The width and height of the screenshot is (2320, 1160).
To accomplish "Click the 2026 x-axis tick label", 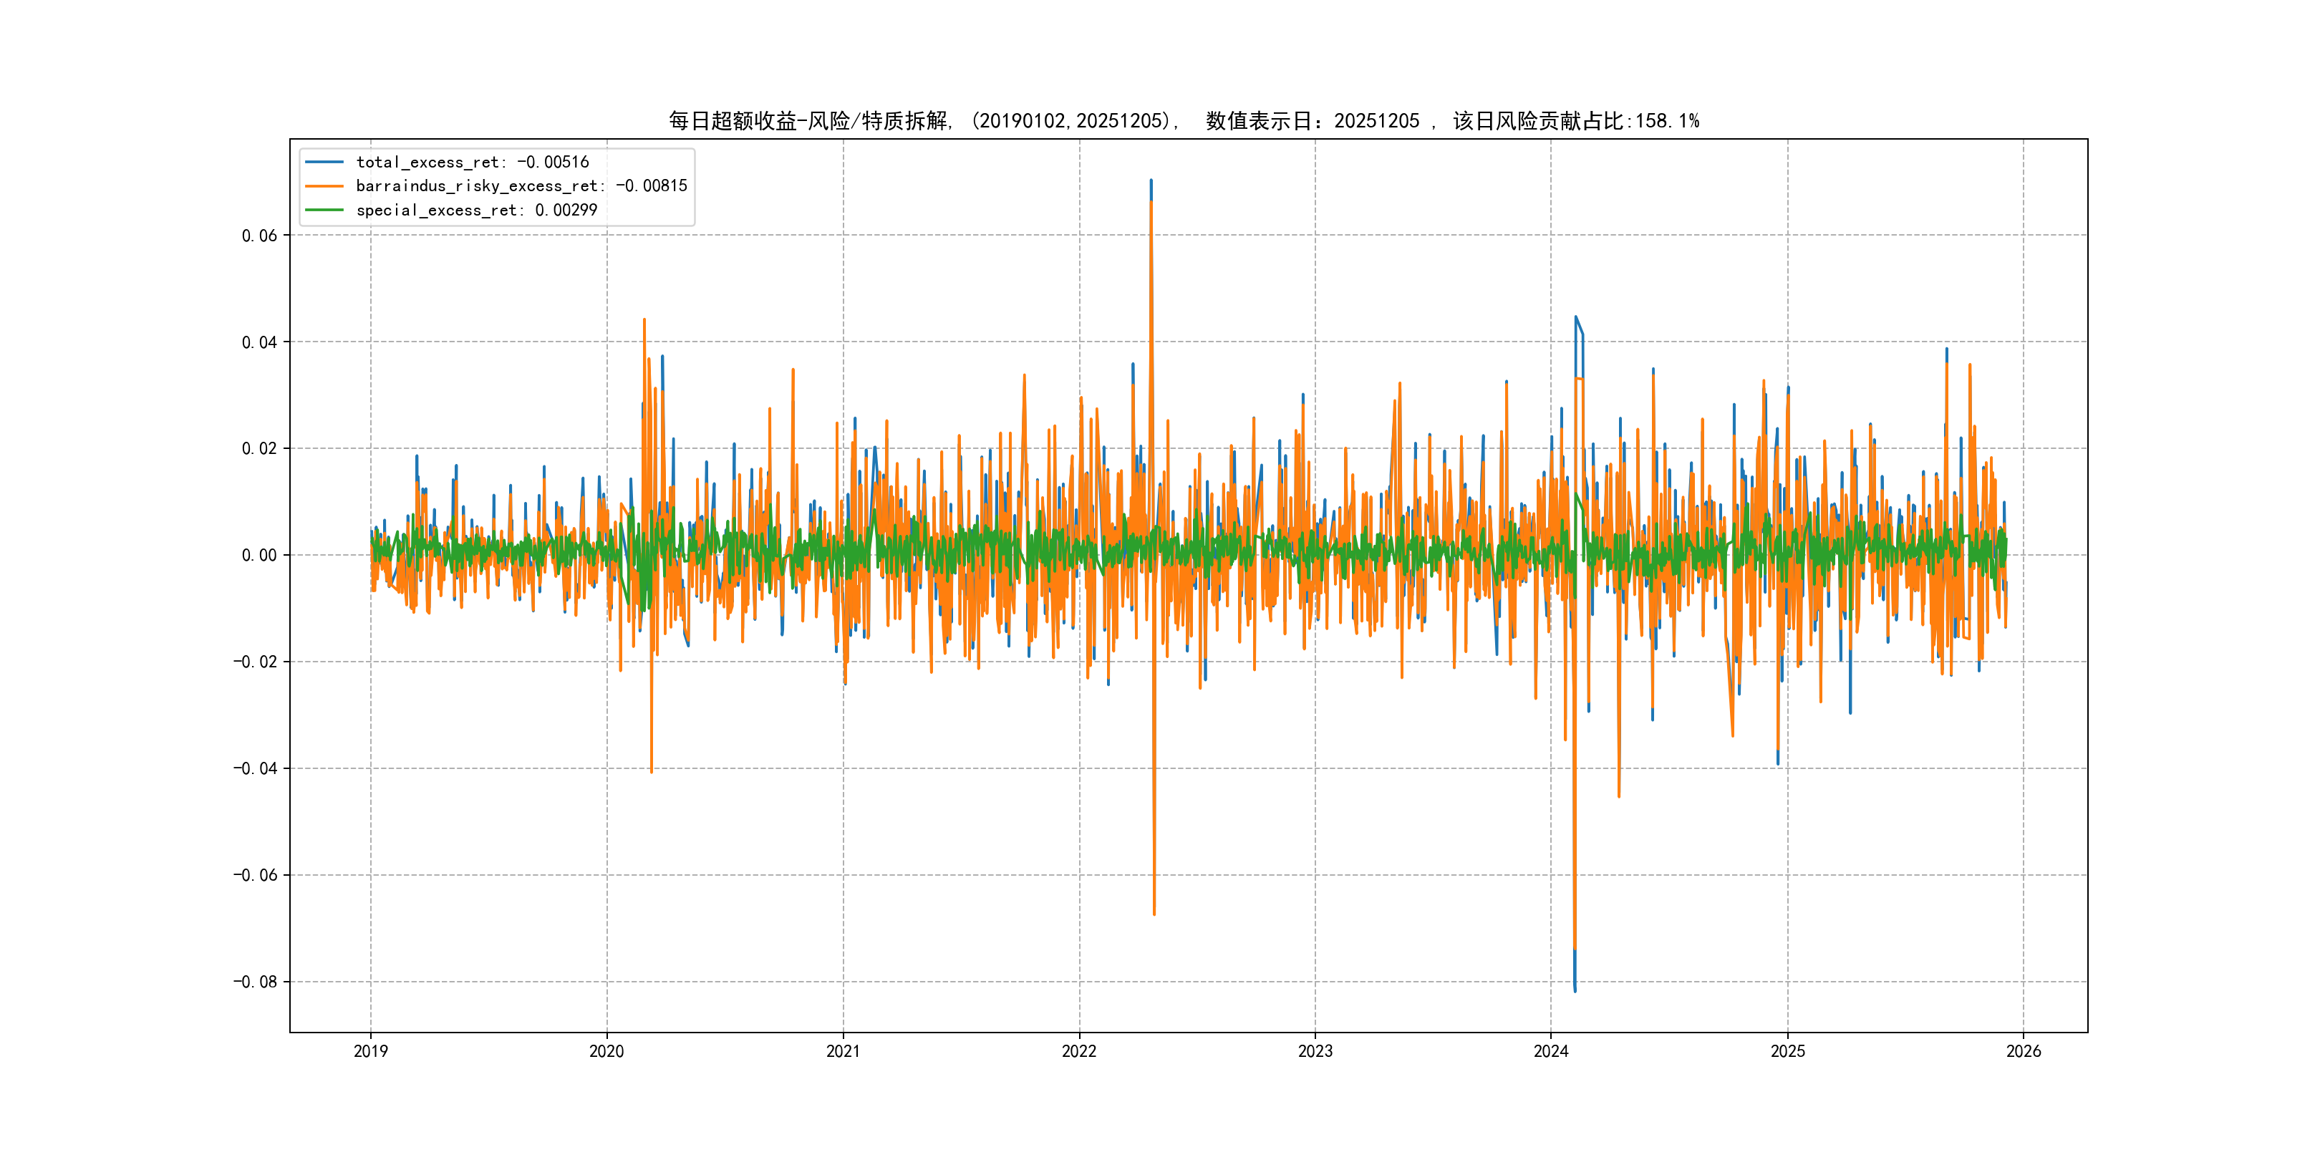I will click(2024, 1051).
